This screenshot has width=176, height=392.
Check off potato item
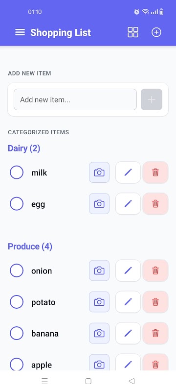click(x=17, y=302)
